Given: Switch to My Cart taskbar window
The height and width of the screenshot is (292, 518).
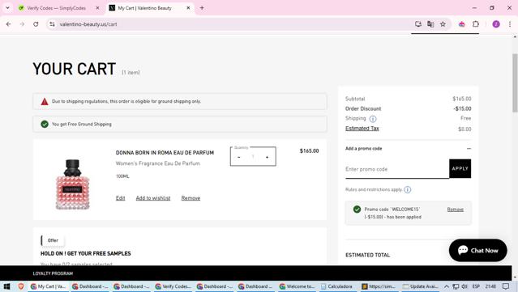Looking at the screenshot, I should tap(49, 286).
